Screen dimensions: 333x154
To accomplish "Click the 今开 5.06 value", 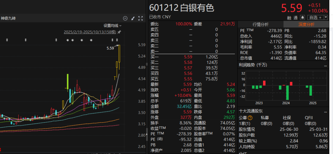I will pyautogui.click(x=231, y=90).
